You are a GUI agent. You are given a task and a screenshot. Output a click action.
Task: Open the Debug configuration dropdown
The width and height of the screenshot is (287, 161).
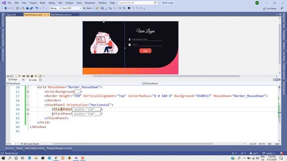[x=55, y=8]
